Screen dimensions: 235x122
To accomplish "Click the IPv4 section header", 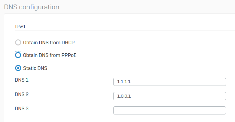I will [x=20, y=26].
